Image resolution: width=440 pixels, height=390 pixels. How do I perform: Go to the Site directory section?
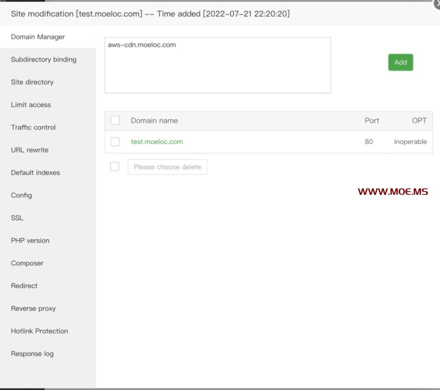(x=32, y=82)
